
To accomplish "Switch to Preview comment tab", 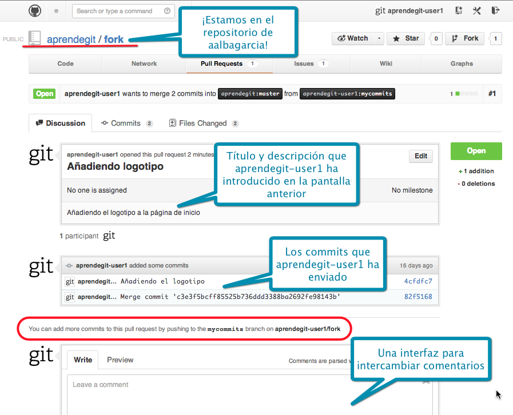I will 120,360.
